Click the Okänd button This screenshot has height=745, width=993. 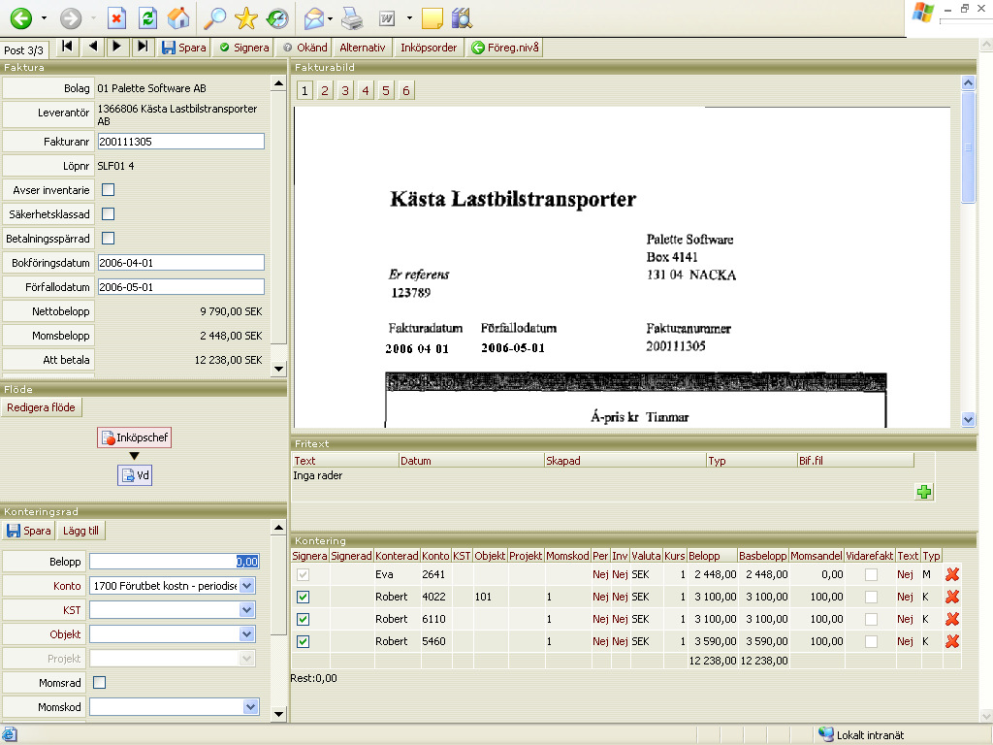click(x=305, y=48)
